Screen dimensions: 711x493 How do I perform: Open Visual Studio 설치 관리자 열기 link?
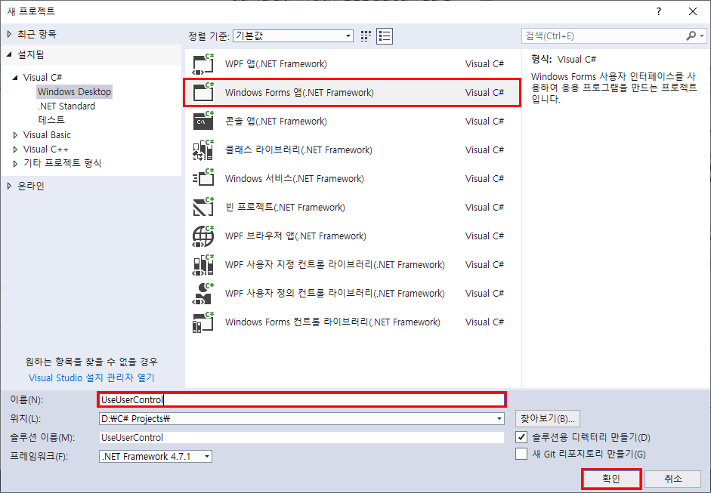(x=91, y=378)
